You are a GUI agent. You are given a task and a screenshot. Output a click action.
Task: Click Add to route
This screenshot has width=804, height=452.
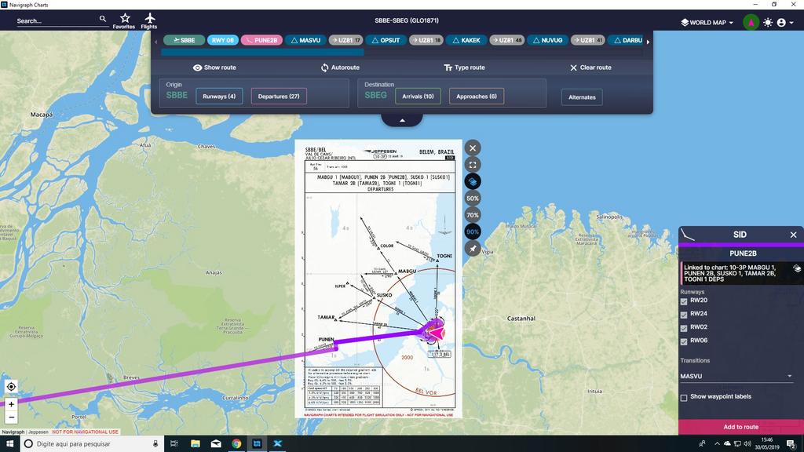(741, 427)
